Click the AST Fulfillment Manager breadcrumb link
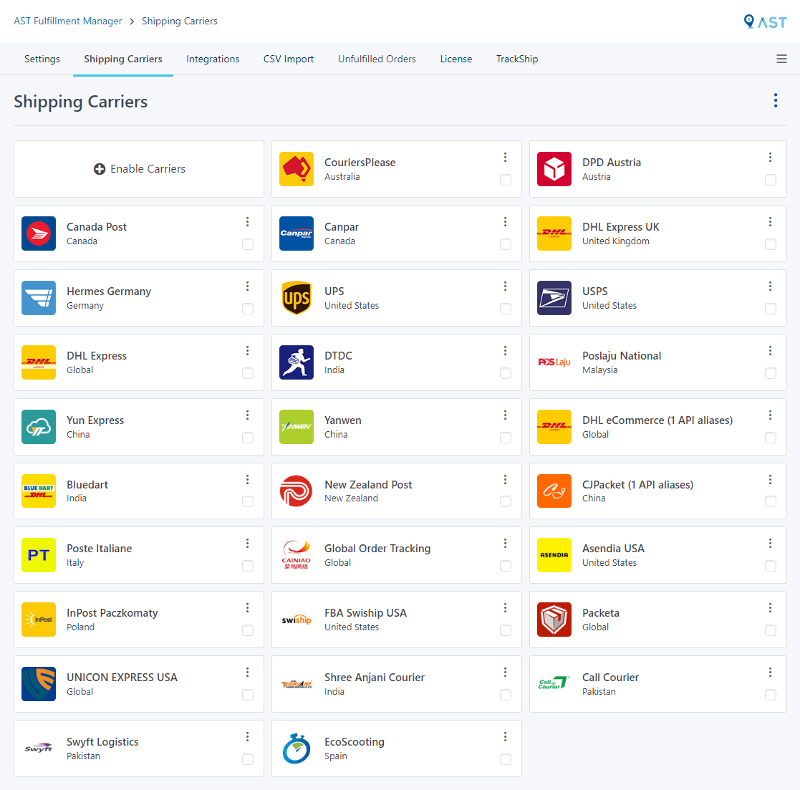The width and height of the screenshot is (800, 790). [67, 21]
